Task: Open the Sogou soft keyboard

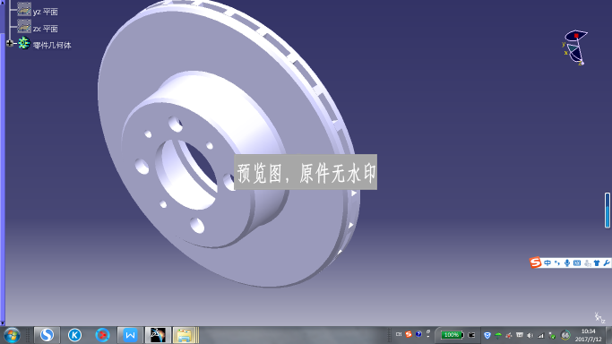Action: click(x=577, y=262)
